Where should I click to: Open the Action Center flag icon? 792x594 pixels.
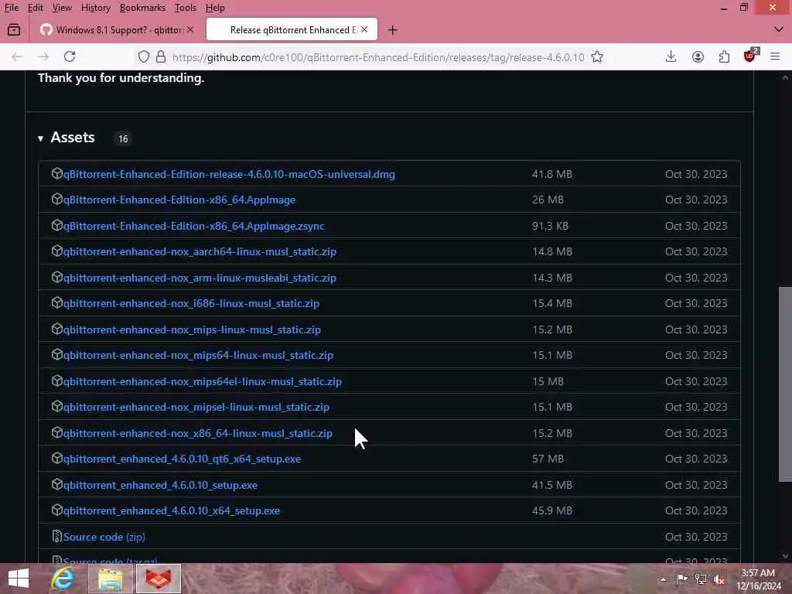(x=681, y=579)
